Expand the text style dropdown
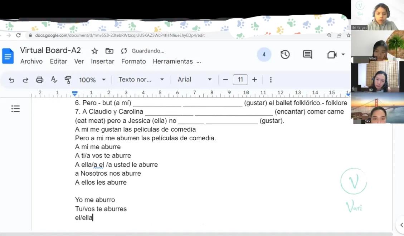This screenshot has width=404, height=236. coord(141,80)
